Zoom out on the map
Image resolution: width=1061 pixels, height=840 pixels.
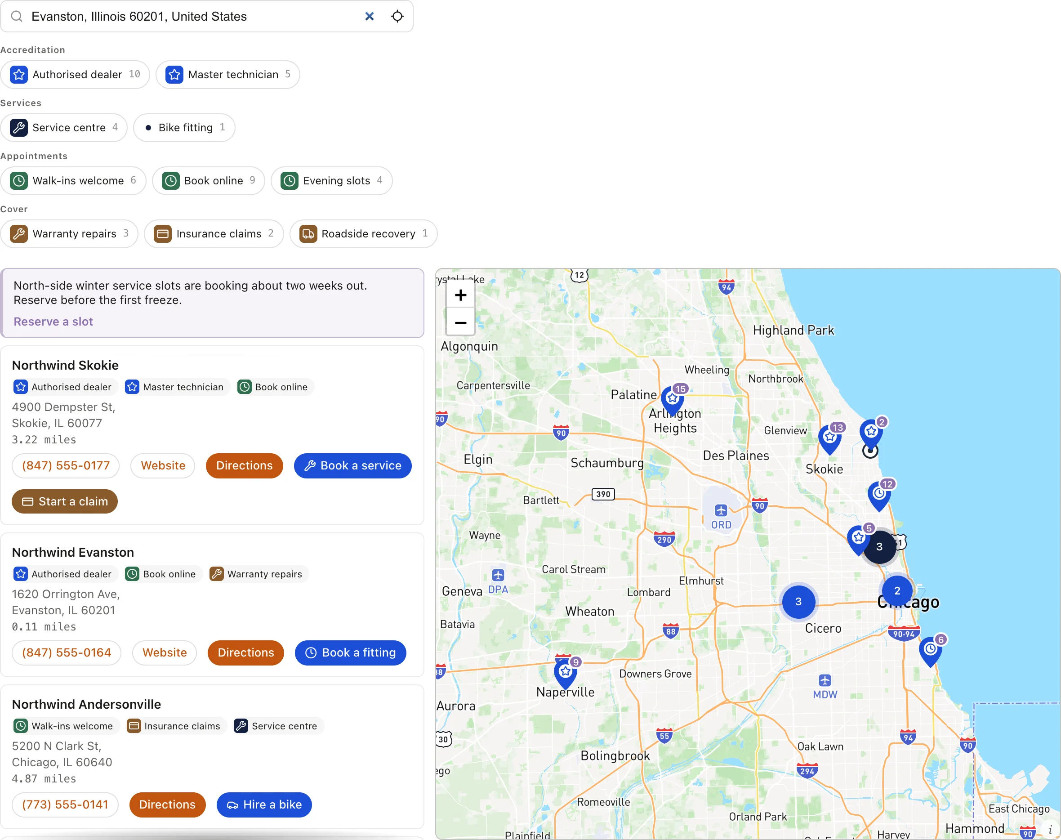pyautogui.click(x=460, y=322)
